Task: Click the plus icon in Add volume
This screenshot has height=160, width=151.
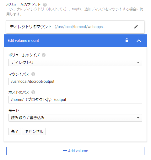Action: pyautogui.click(x=65, y=151)
